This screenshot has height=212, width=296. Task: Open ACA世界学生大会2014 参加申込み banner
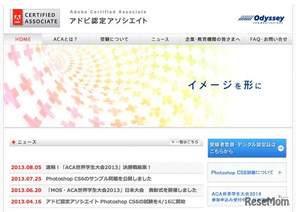(247, 196)
